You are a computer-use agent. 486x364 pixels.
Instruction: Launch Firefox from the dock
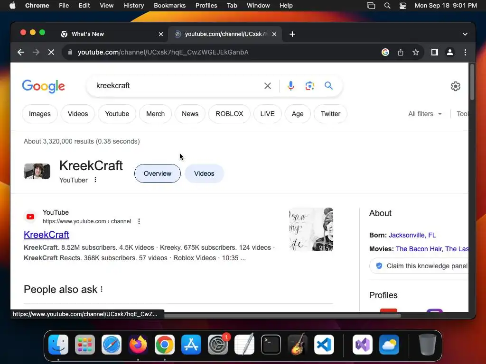[x=138, y=345]
